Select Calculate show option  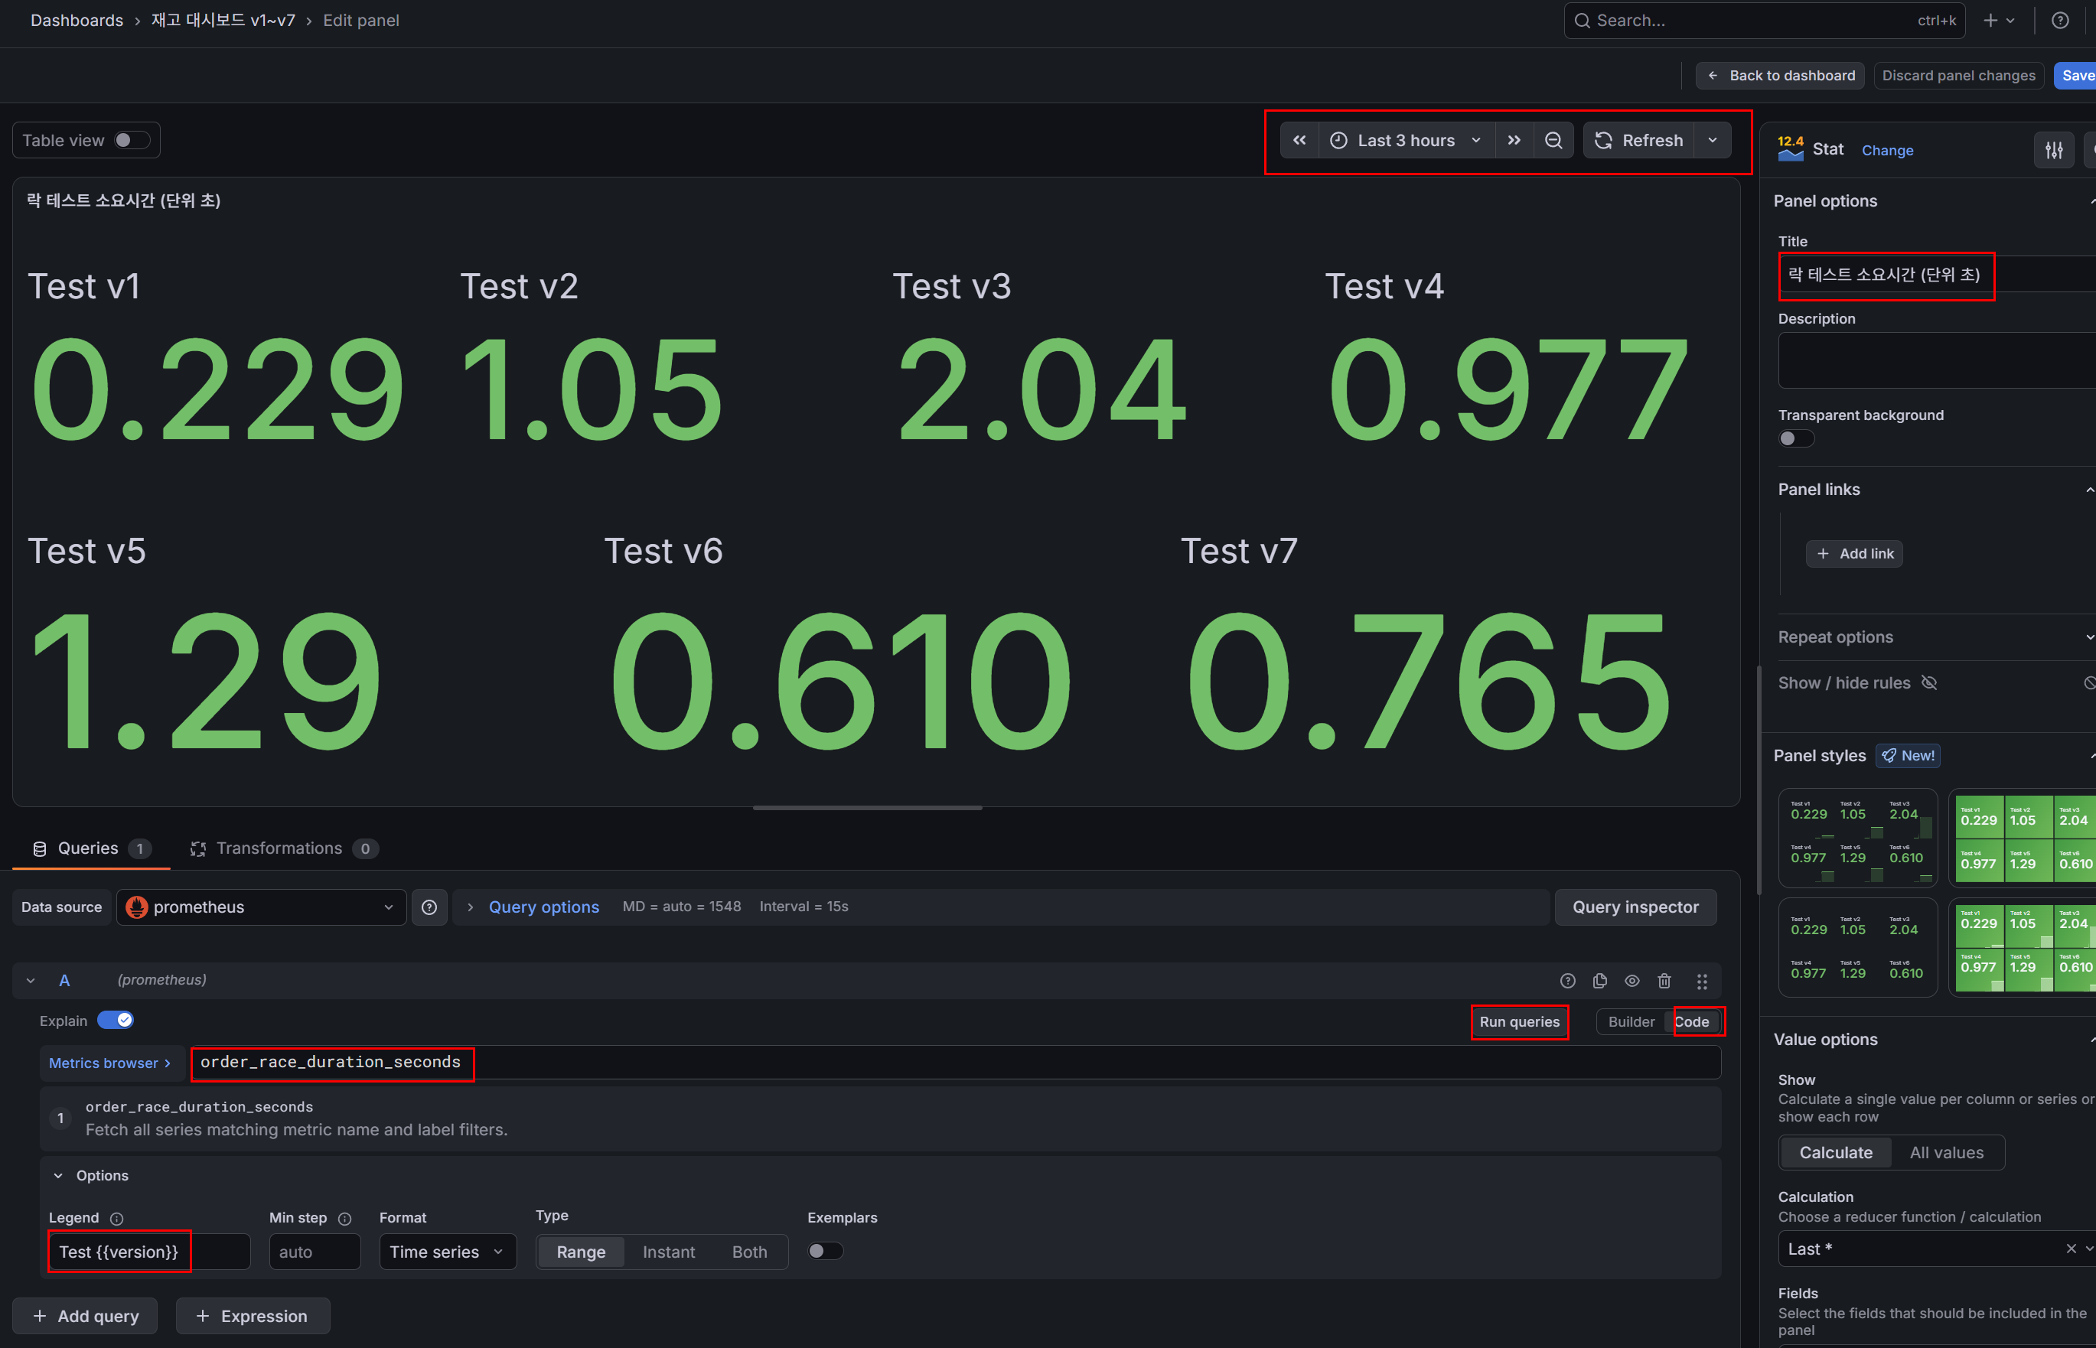pos(1836,1153)
